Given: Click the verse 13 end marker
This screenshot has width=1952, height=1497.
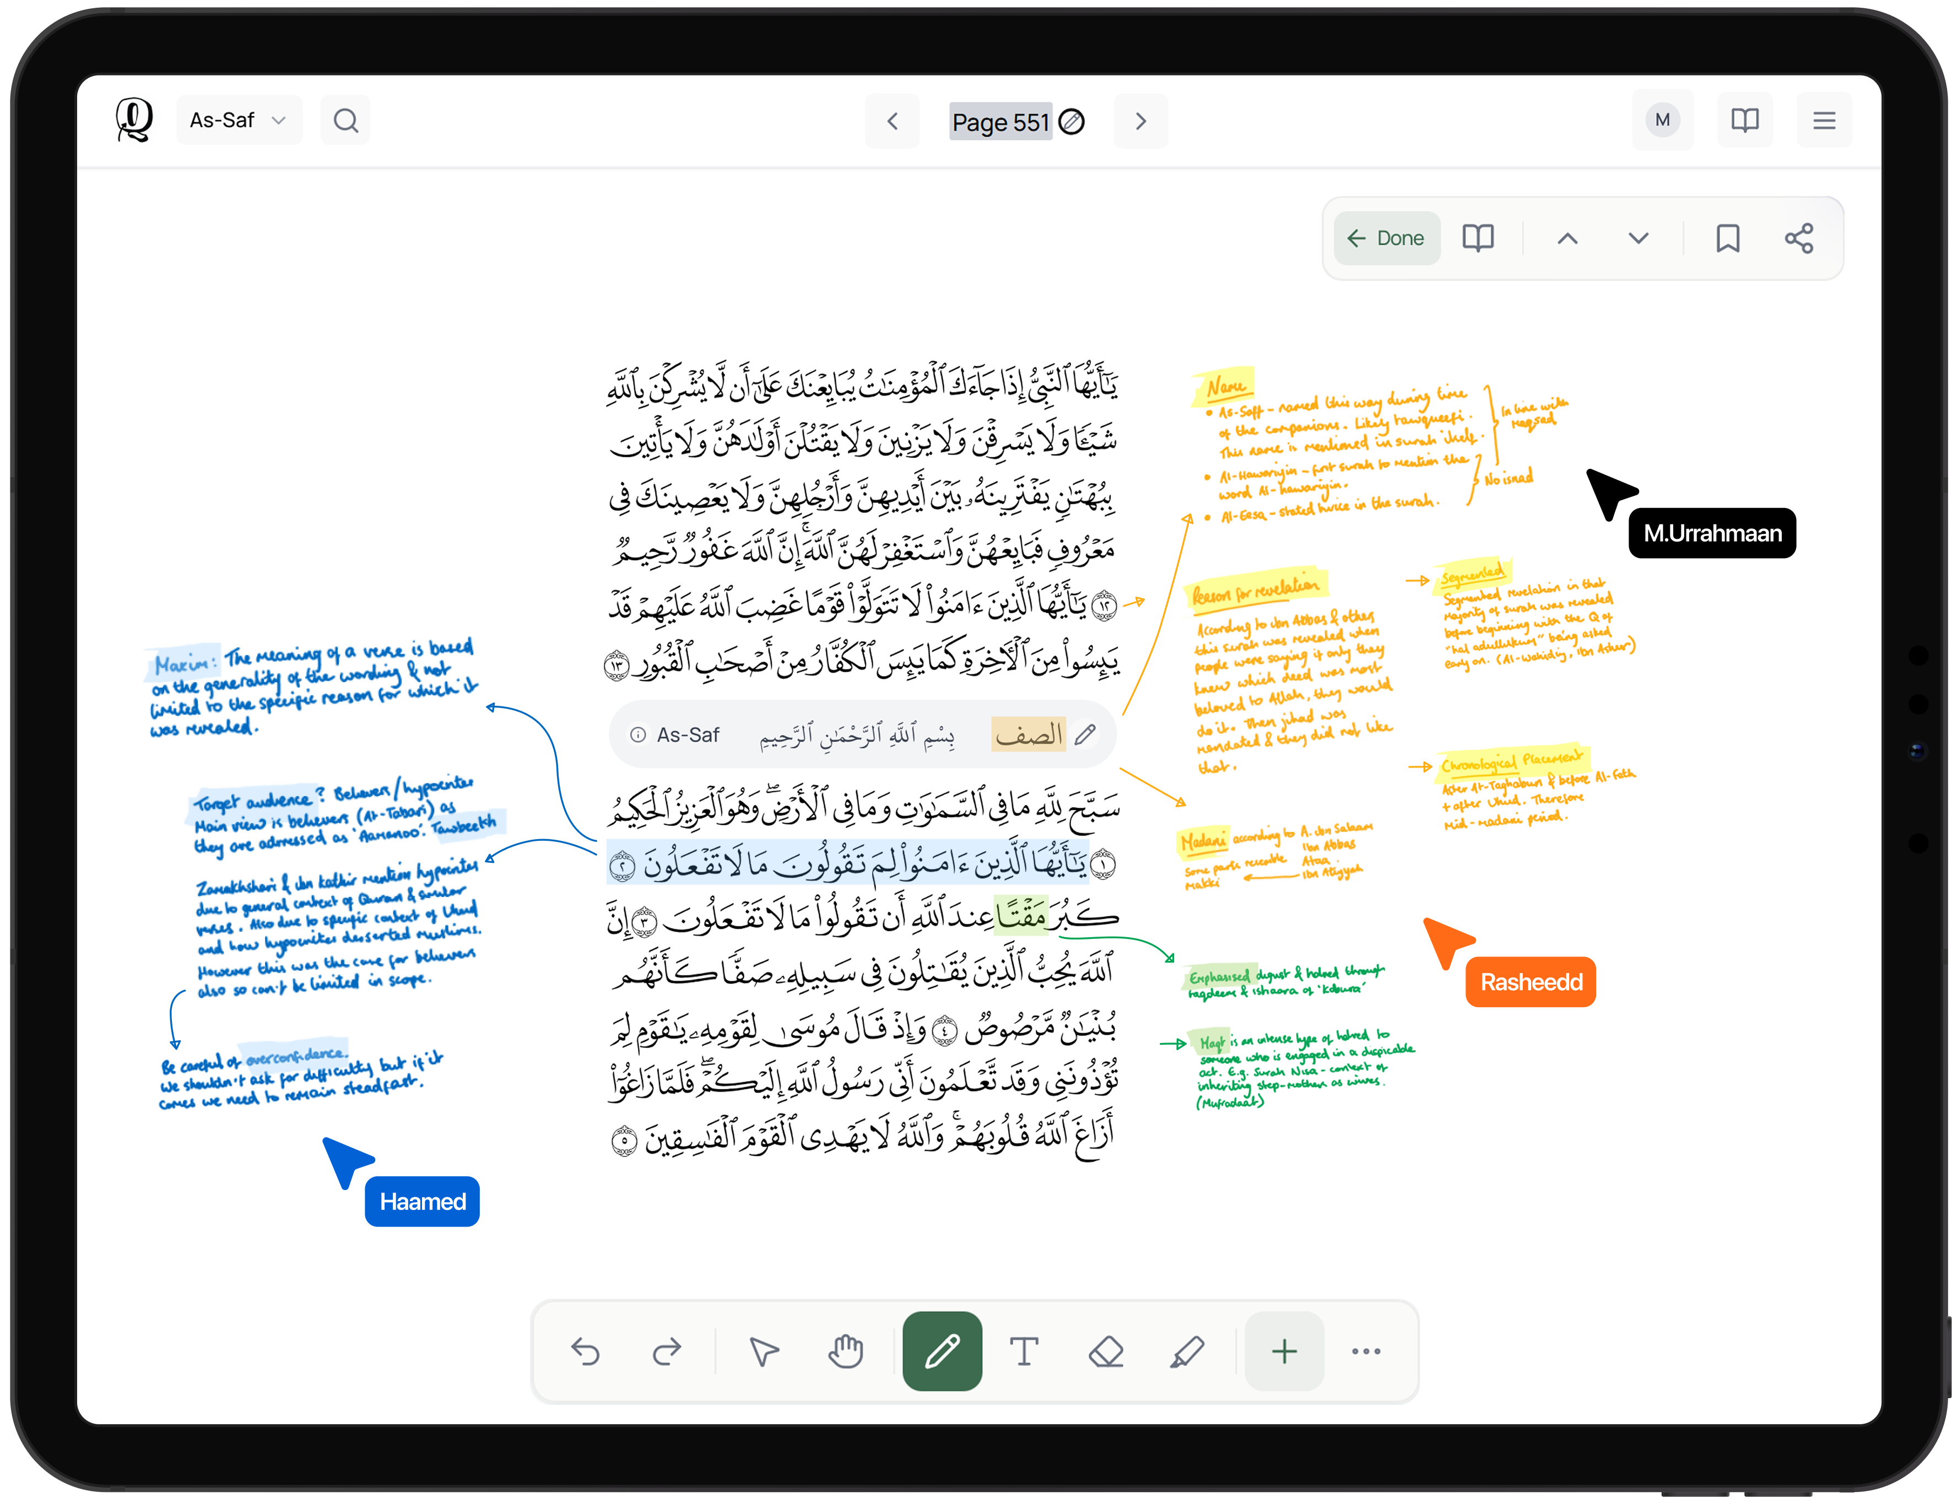Looking at the screenshot, I should tap(617, 666).
